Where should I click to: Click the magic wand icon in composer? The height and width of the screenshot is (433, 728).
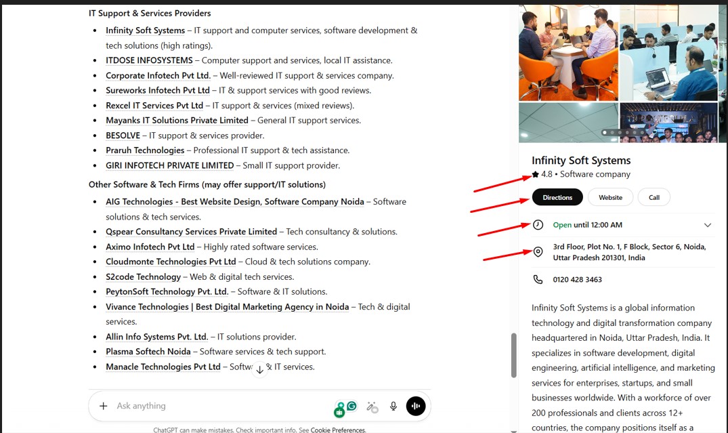(371, 407)
